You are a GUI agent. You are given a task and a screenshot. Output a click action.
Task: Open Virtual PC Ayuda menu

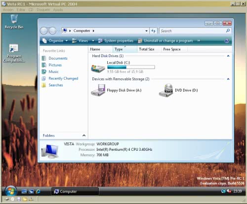click(58, 10)
